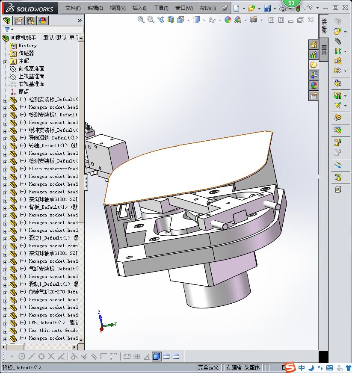Click the Rebuild traffic light icon
352x373 pixels.
[x=298, y=9]
